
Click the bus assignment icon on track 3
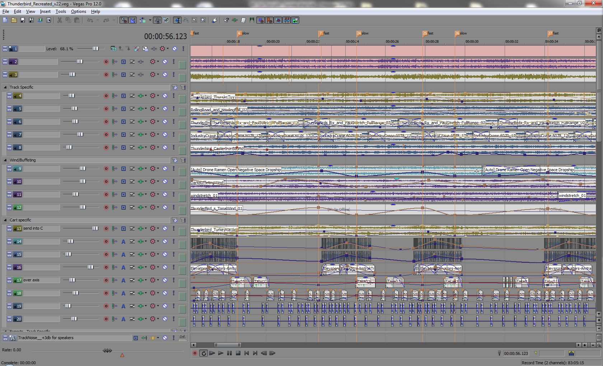tap(123, 75)
